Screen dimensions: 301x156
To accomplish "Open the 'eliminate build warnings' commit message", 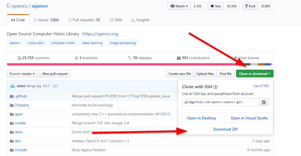I will tap(92, 105).
